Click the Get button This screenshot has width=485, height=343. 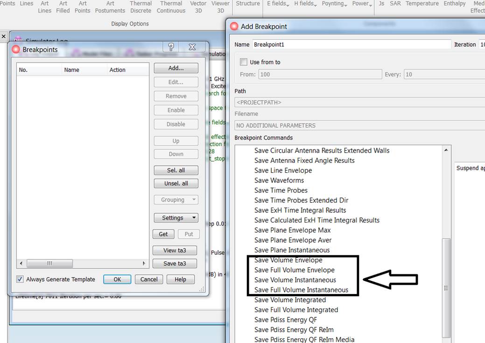(x=163, y=234)
